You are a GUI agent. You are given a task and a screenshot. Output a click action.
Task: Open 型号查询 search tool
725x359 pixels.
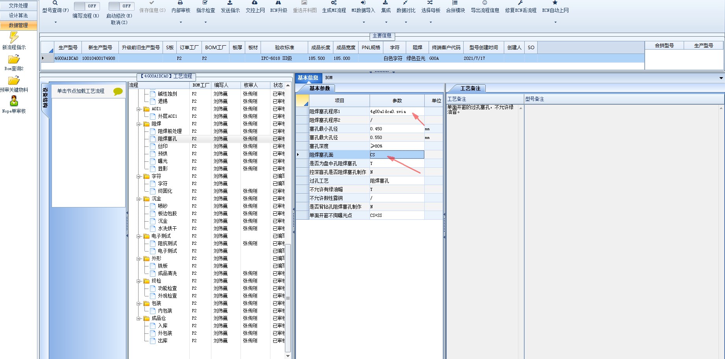pyautogui.click(x=55, y=3)
